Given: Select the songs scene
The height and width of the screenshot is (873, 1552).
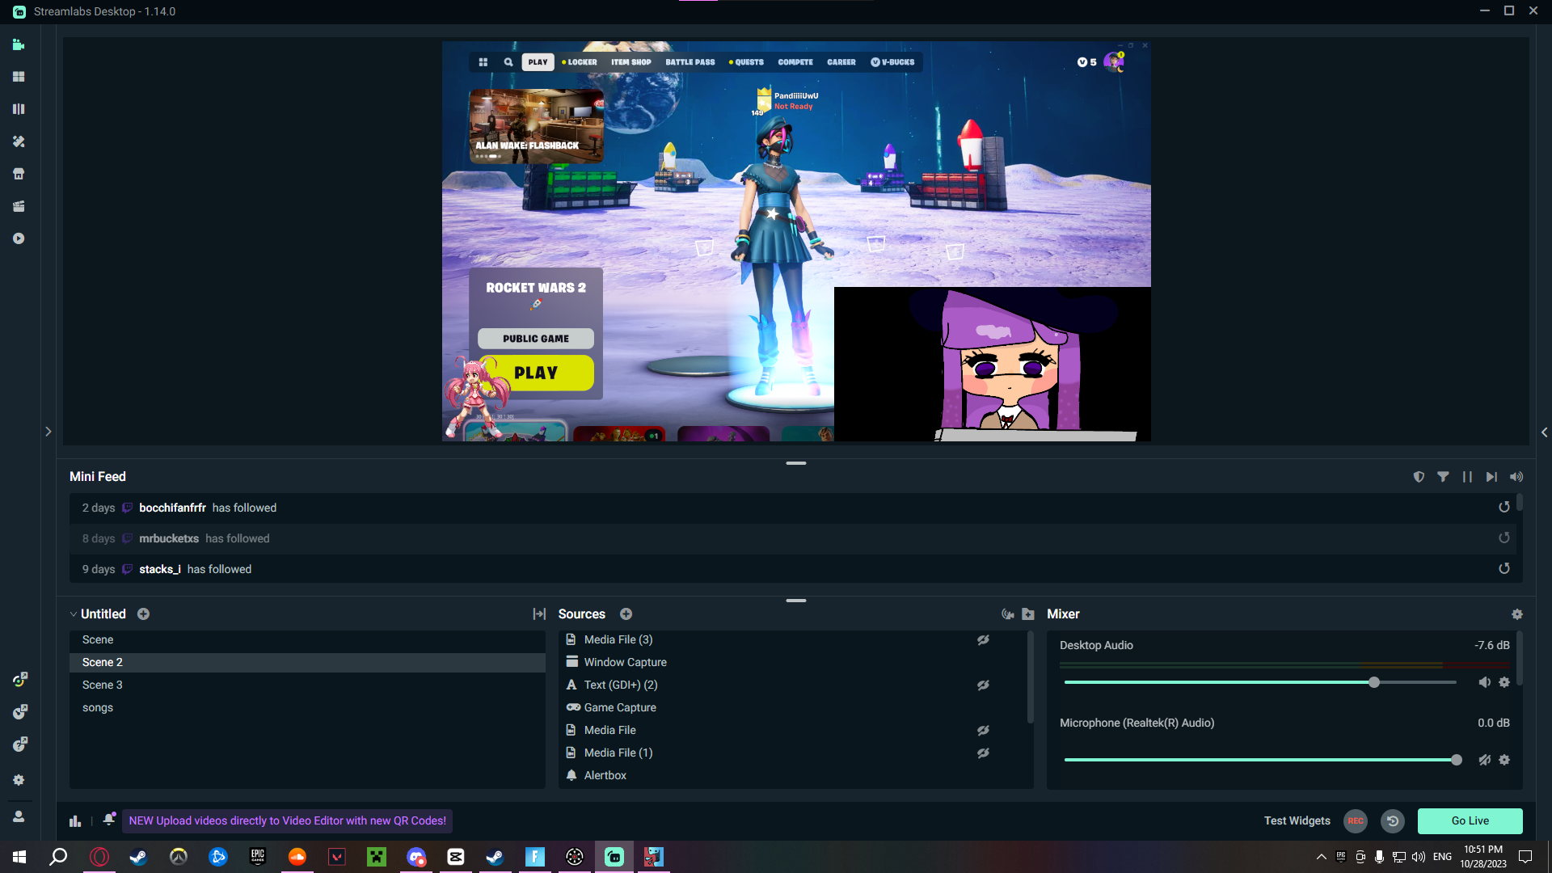Looking at the screenshot, I should click(x=307, y=707).
